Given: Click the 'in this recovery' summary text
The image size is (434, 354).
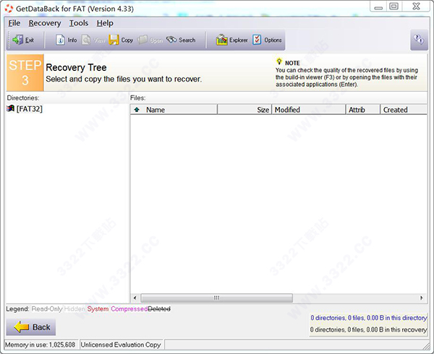Looking at the screenshot, I should coord(368,329).
